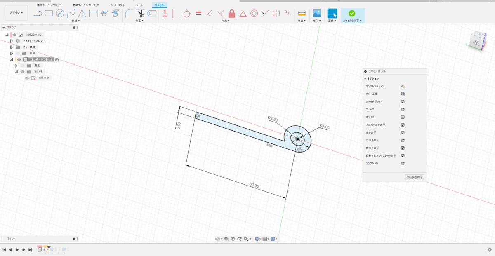Collapse the オプション section in sketch palette
This screenshot has width=495, height=256.
pyautogui.click(x=365, y=78)
